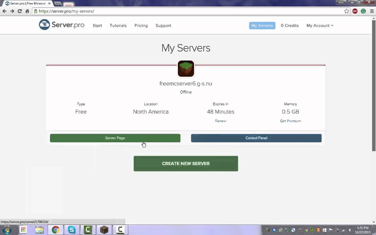Go back in browser history

(x=5, y=11)
